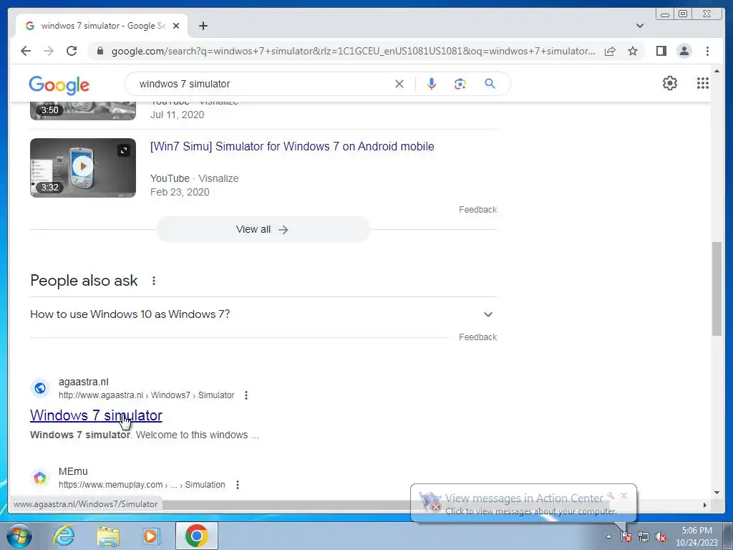733x550 pixels.
Task: Click the 'View all' videos button
Action: point(263,229)
